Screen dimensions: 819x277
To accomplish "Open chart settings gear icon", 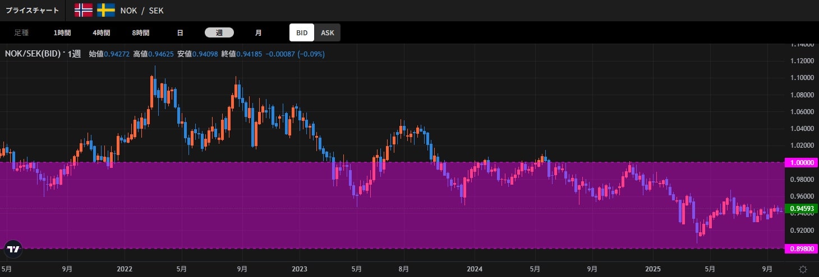I will click(x=803, y=269).
